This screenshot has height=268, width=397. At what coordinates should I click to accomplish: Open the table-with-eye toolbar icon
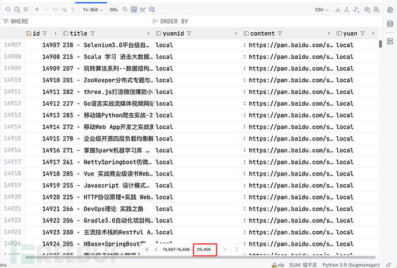[x=152, y=9]
